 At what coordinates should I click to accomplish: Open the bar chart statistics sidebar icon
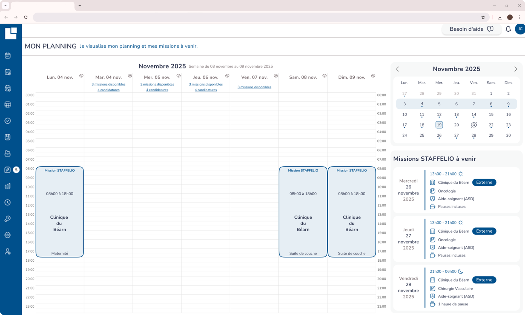pos(8,186)
